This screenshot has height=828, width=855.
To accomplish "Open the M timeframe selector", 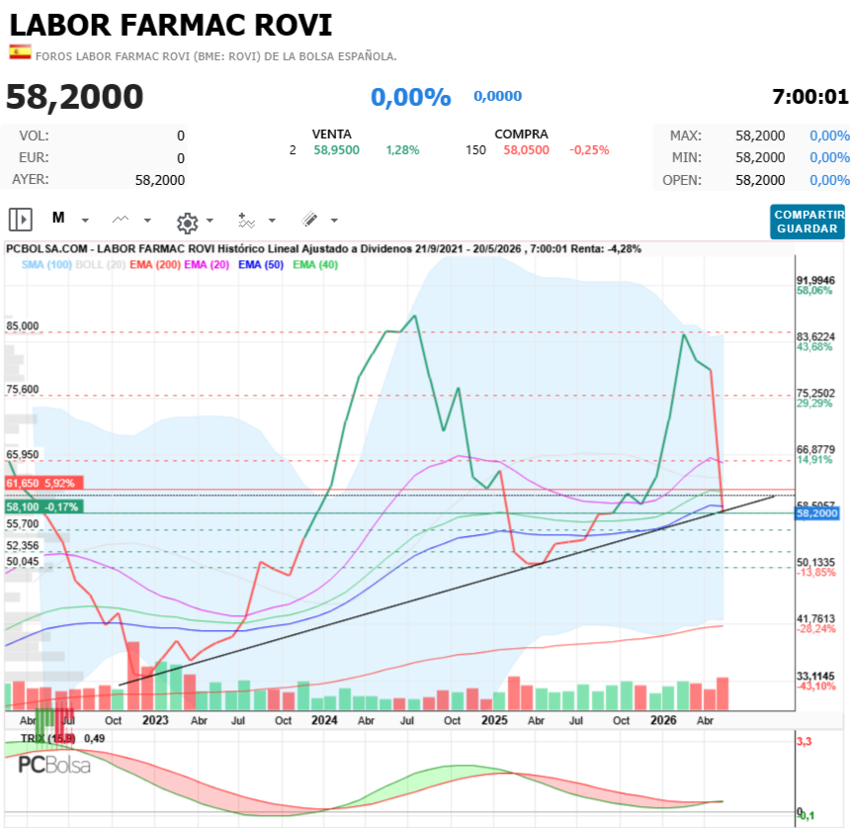I will tap(58, 218).
